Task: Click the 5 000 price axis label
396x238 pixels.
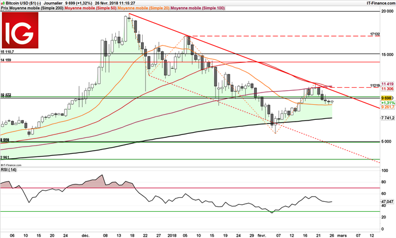Action: tap(387, 141)
